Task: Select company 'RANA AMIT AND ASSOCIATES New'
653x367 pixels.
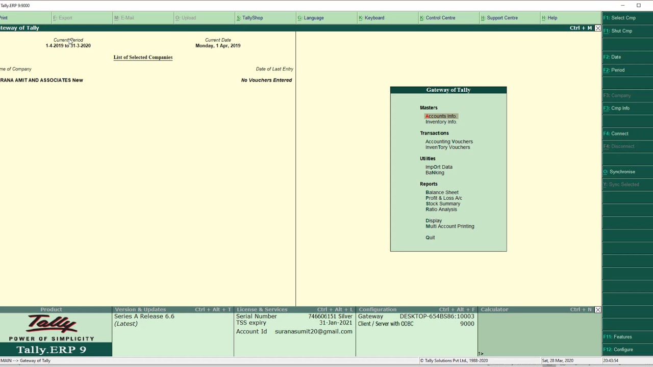Action: pos(41,80)
